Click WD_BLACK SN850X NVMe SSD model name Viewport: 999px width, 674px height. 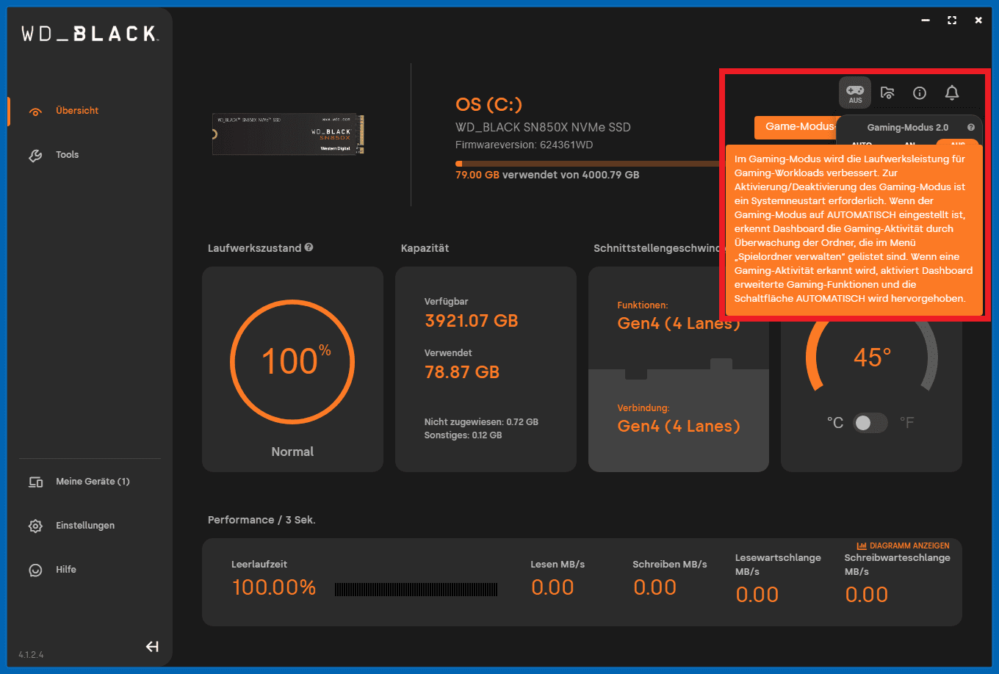(543, 127)
